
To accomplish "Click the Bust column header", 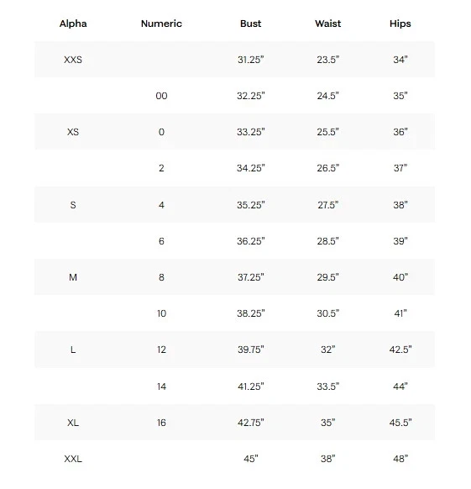I will [251, 24].
